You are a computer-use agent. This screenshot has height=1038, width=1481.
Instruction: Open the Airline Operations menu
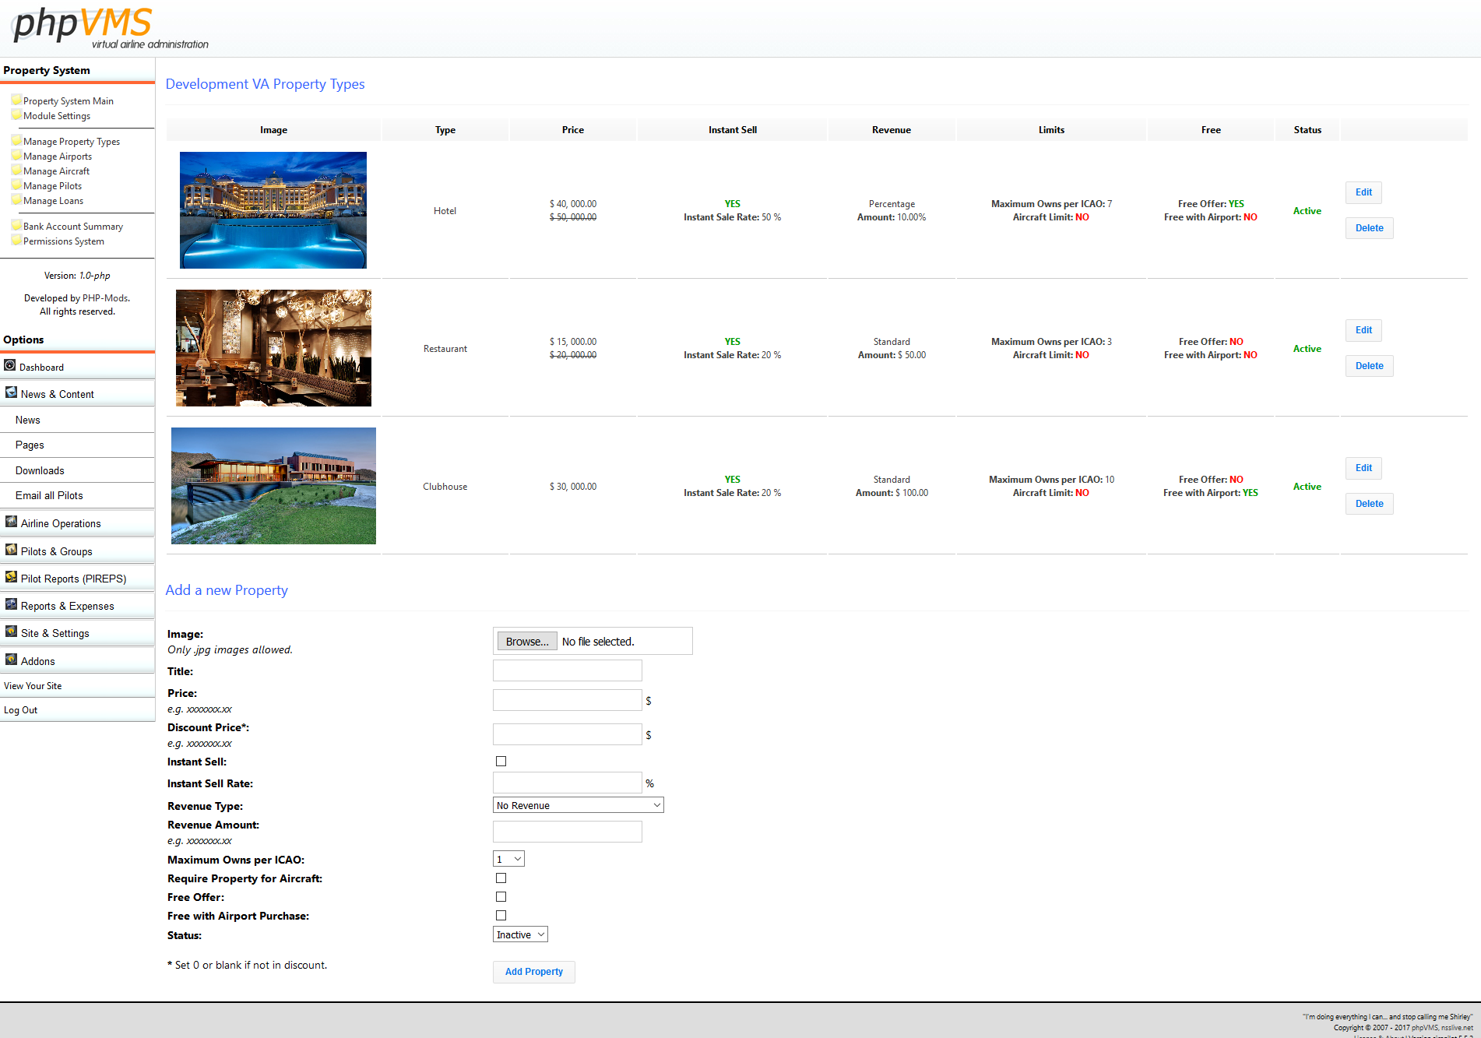[x=77, y=523]
